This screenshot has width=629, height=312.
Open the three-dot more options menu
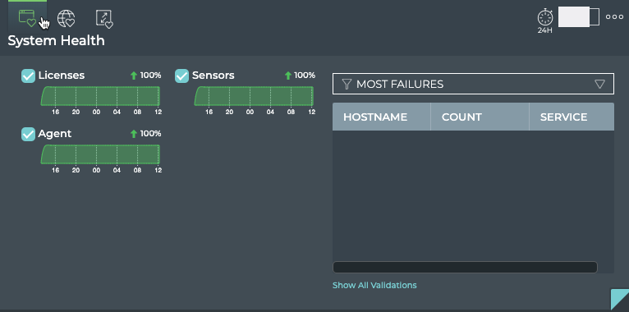click(614, 17)
